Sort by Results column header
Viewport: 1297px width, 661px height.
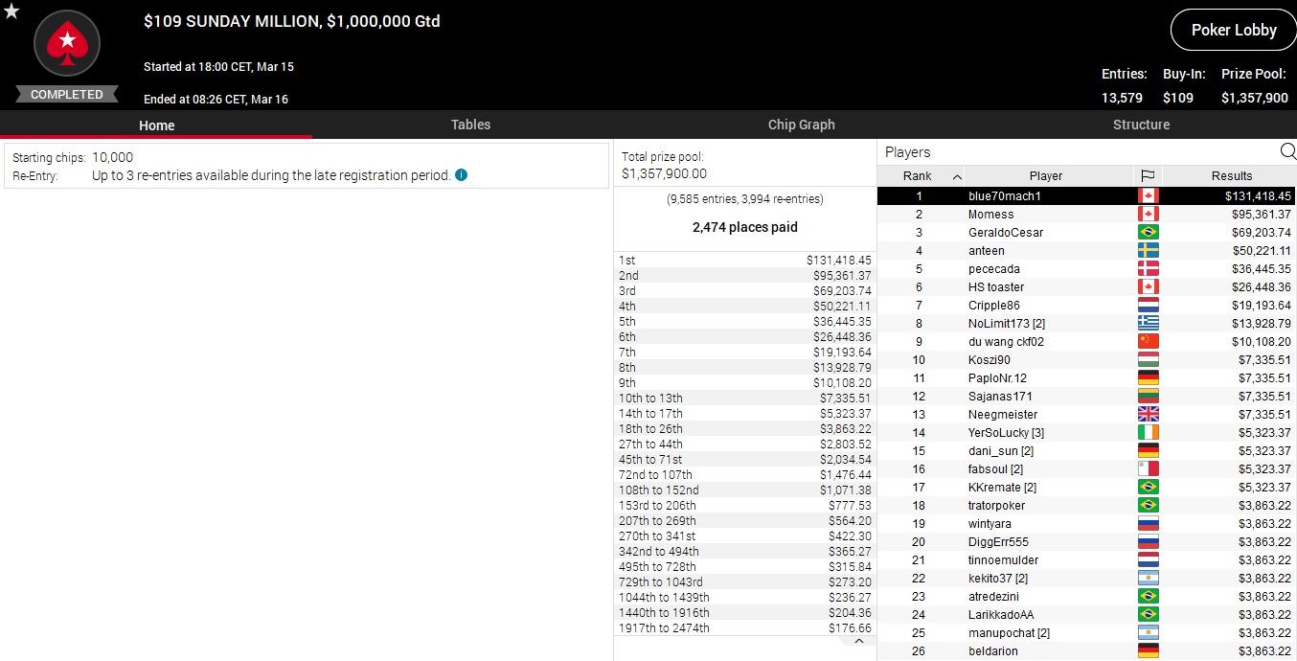pos(1231,176)
